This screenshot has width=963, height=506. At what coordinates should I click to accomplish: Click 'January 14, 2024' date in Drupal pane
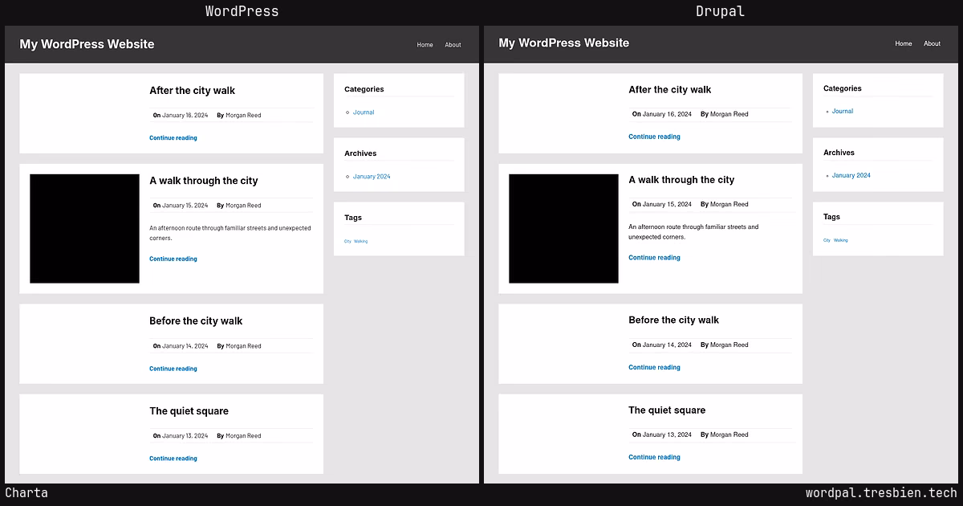667,345
